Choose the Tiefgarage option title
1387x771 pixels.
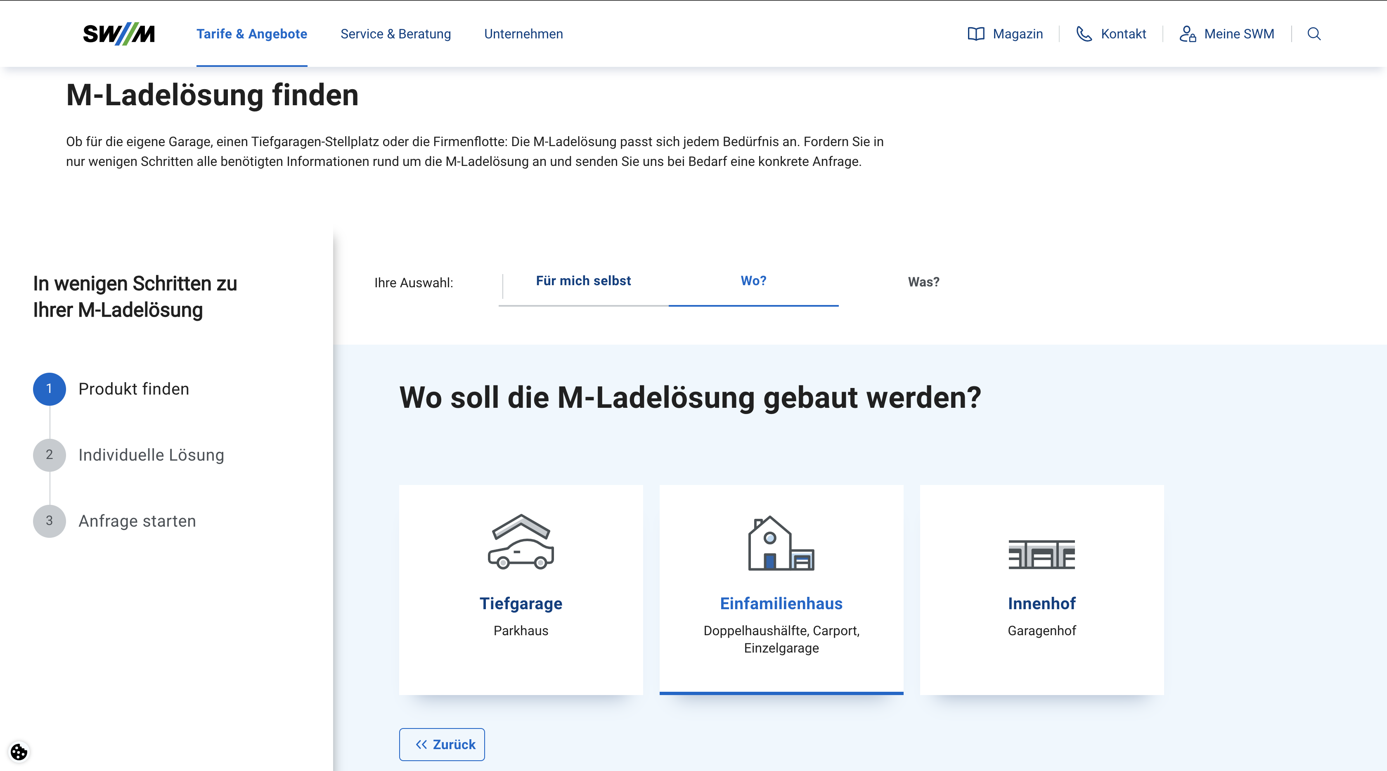pos(521,603)
